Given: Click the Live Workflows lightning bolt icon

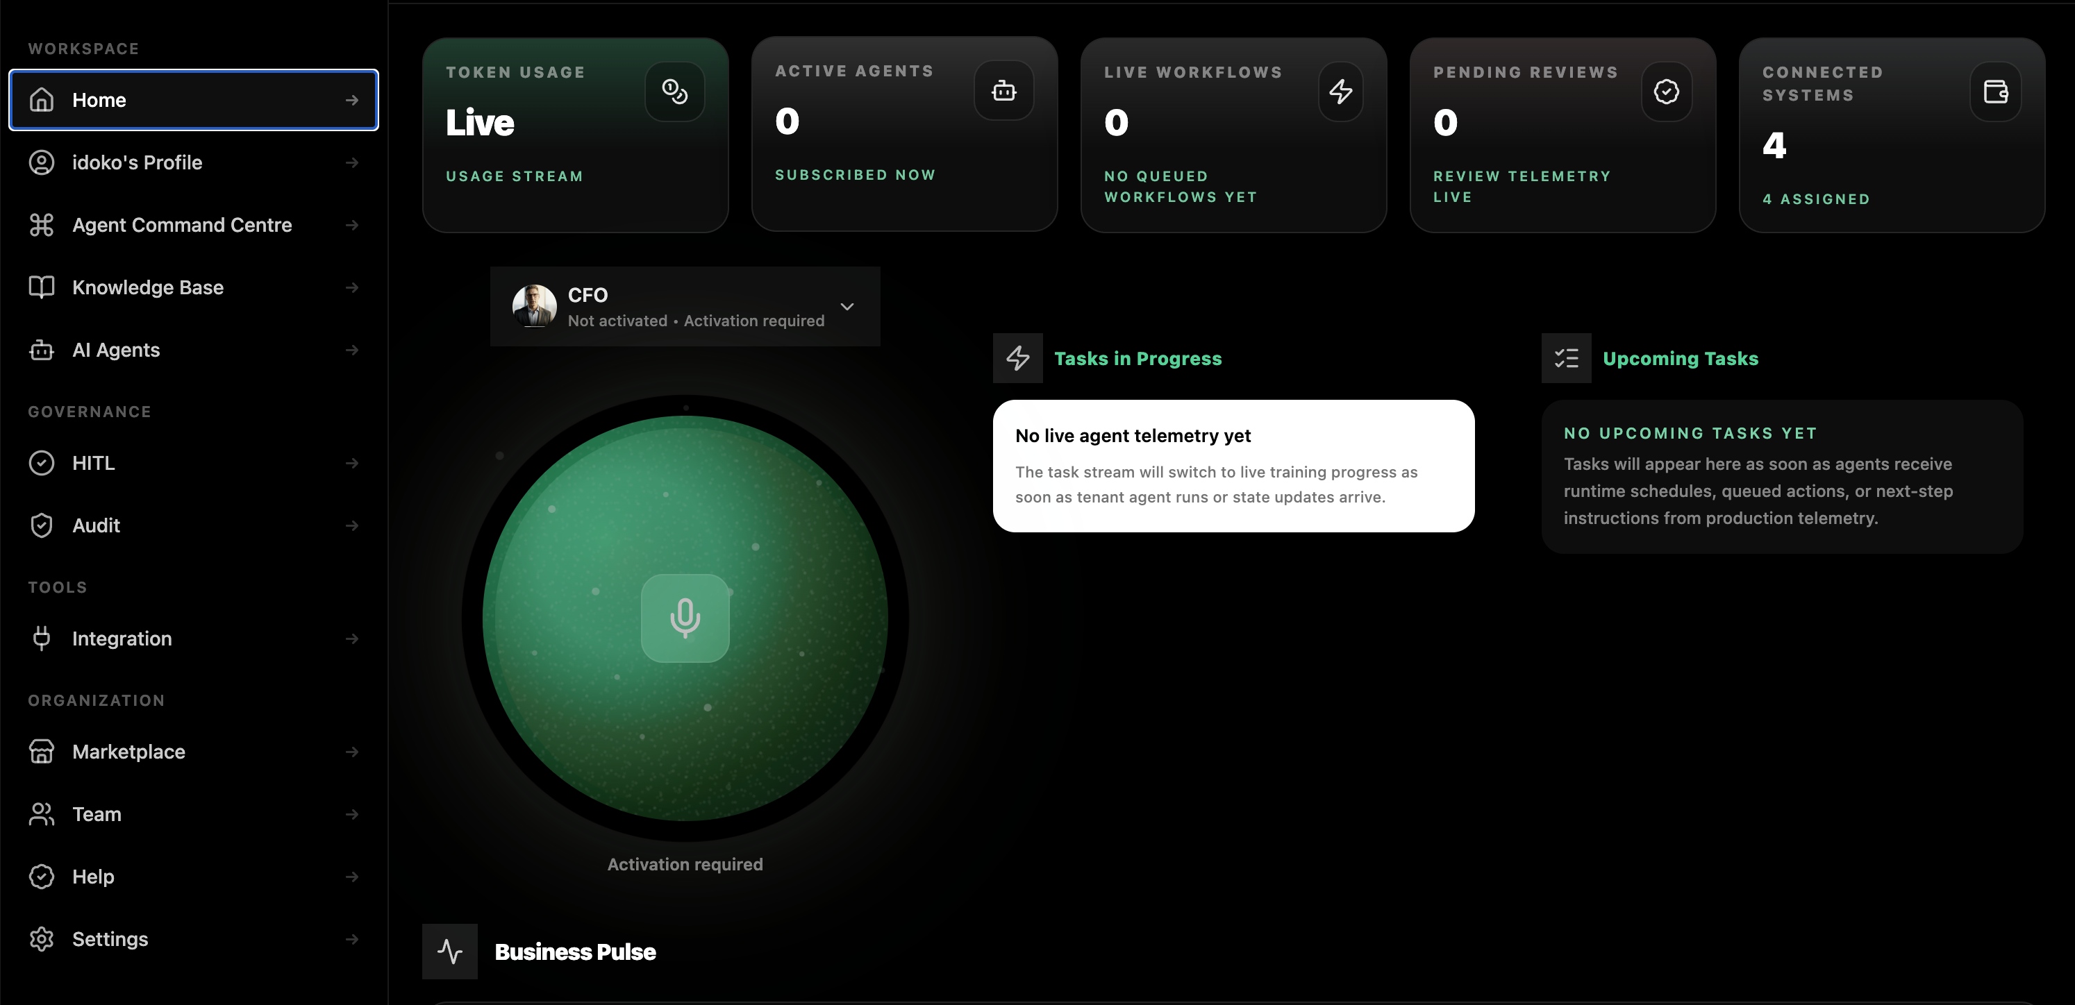Looking at the screenshot, I should point(1340,91).
